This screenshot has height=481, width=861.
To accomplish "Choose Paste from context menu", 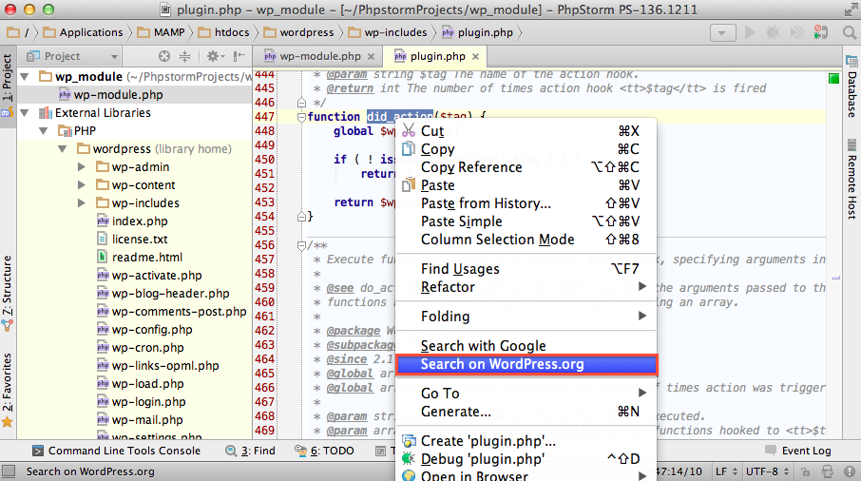I will pyautogui.click(x=526, y=185).
